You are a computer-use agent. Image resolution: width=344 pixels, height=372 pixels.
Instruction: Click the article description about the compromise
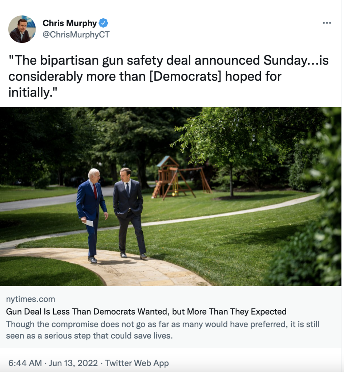click(x=163, y=330)
